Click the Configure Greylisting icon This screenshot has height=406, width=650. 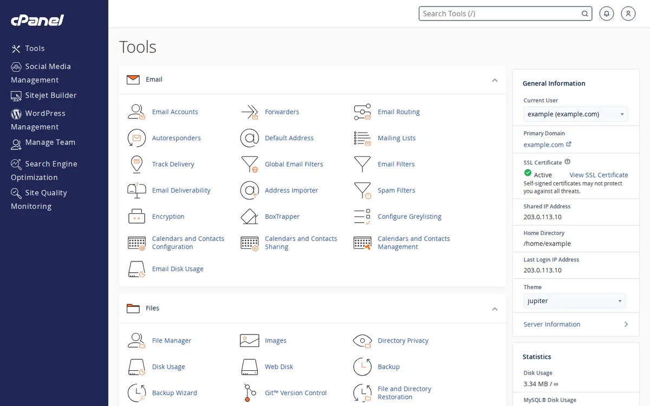point(362,217)
